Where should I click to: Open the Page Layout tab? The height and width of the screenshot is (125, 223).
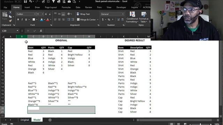tap(51, 7)
